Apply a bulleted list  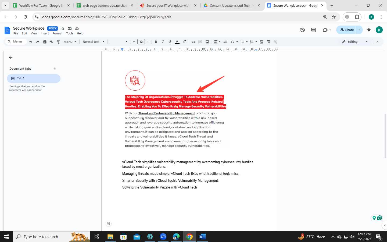pos(242,42)
